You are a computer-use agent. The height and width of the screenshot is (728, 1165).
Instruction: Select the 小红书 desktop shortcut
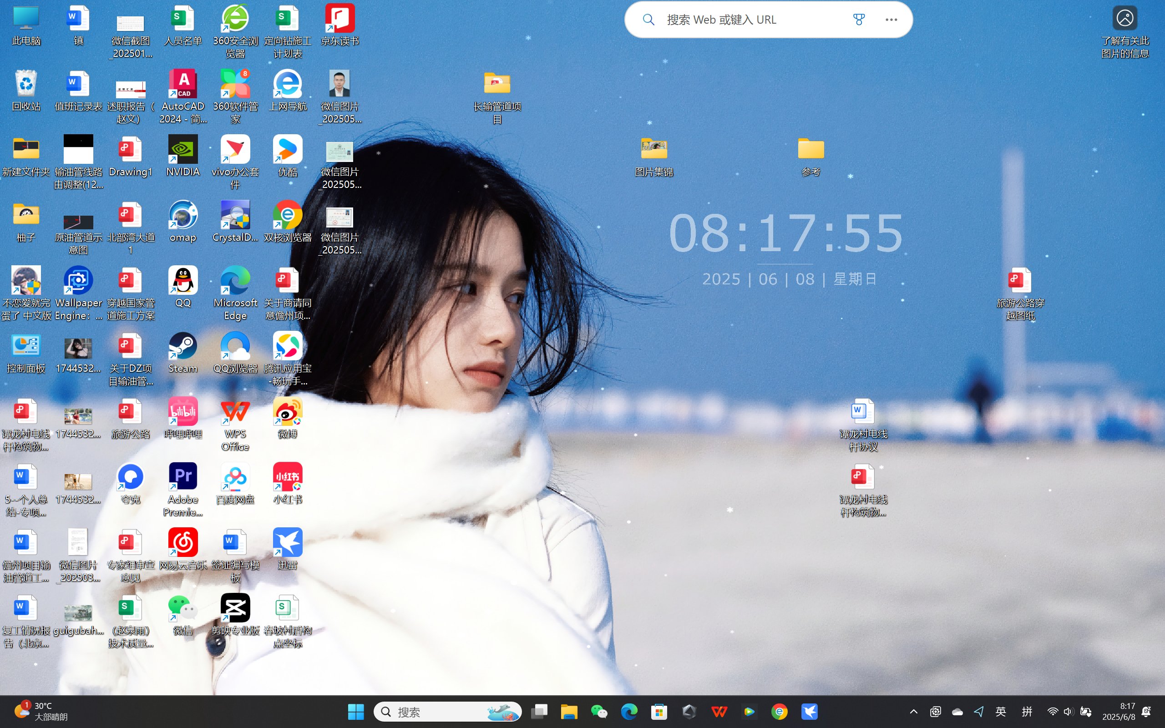point(288,477)
